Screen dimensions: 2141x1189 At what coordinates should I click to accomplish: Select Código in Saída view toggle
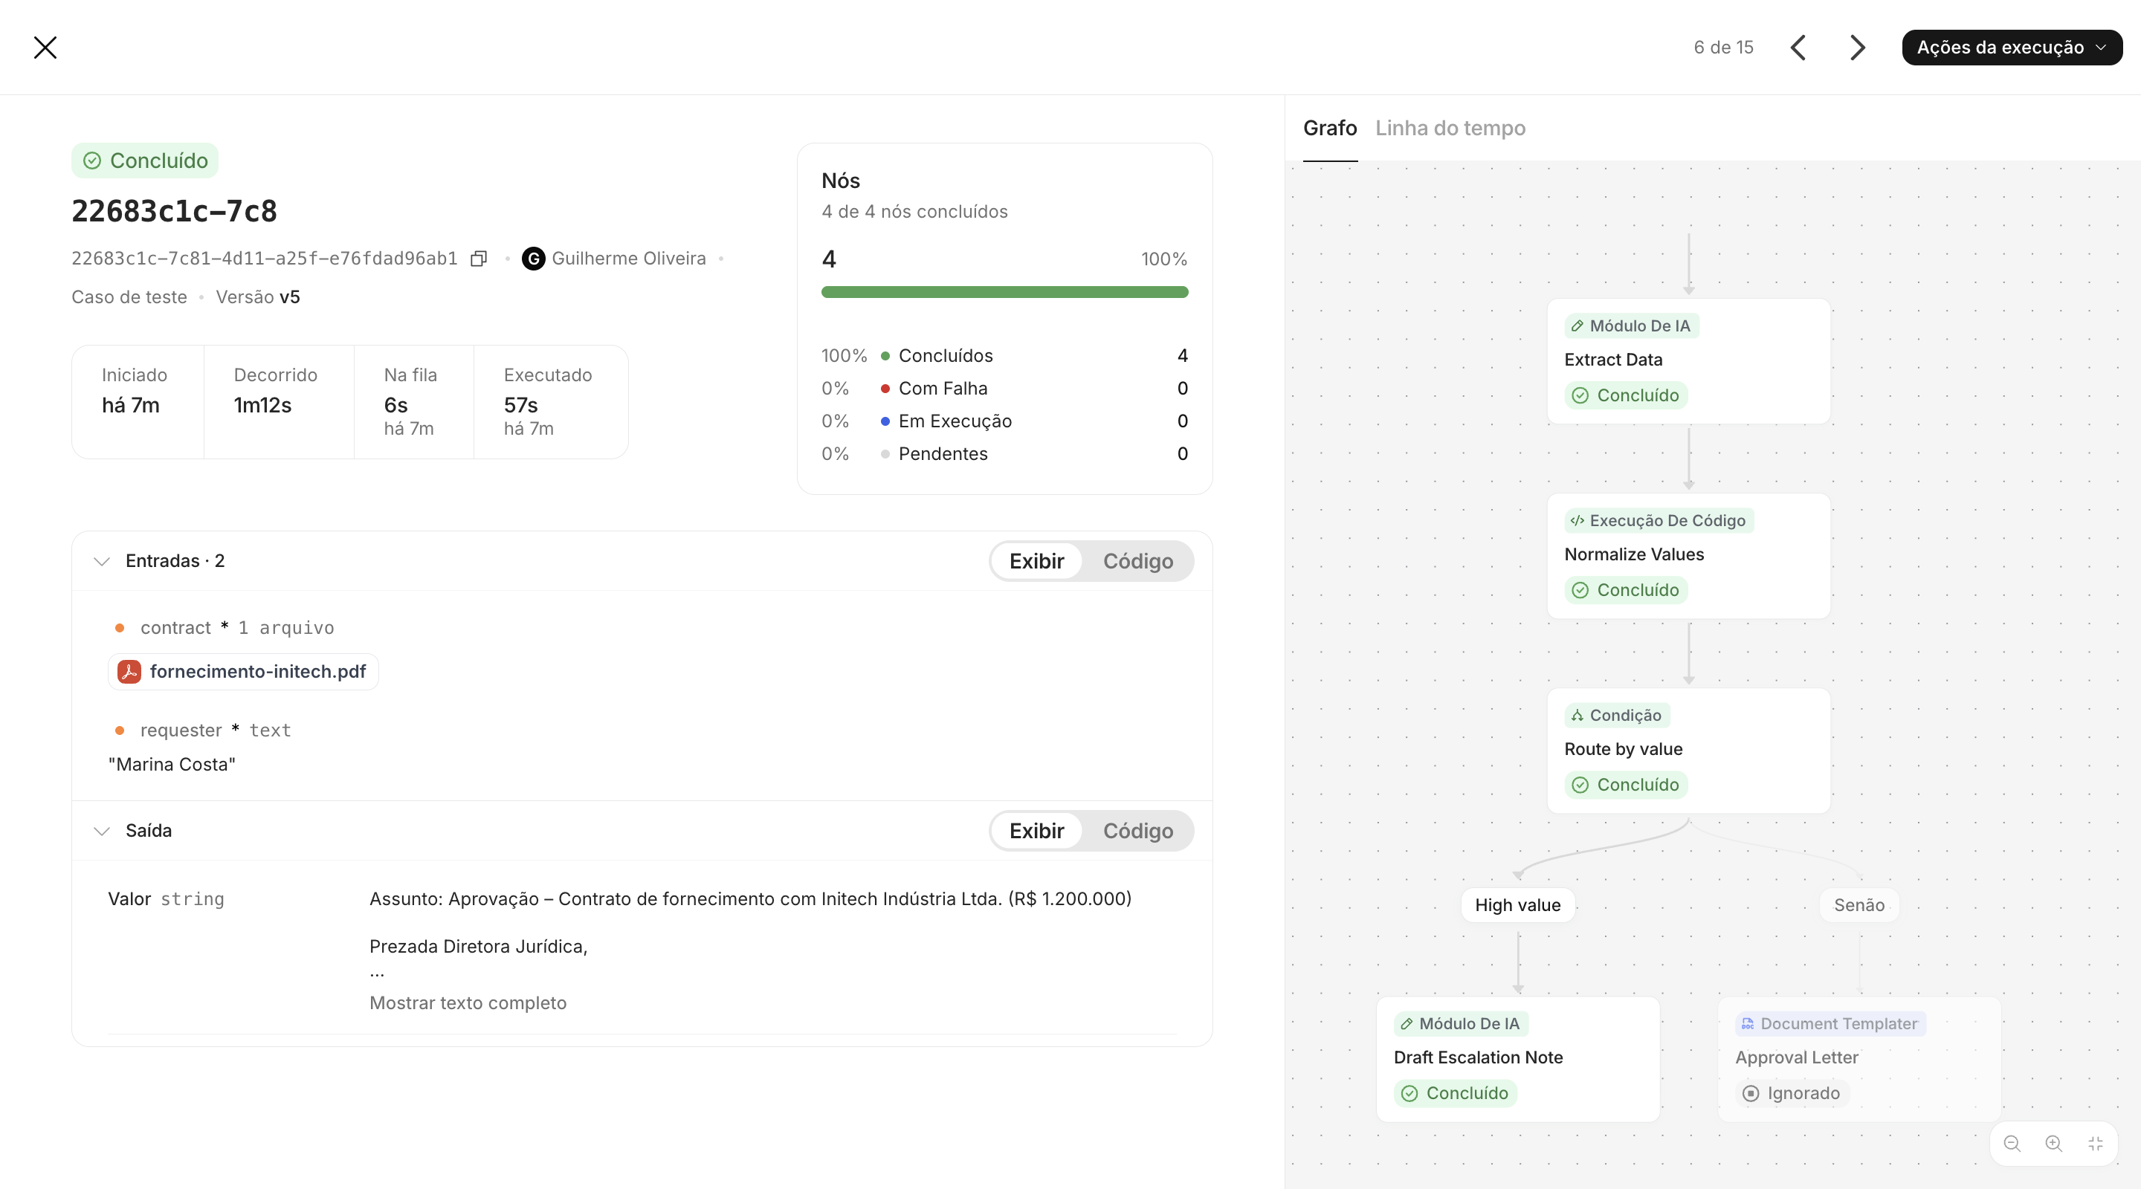1138,831
